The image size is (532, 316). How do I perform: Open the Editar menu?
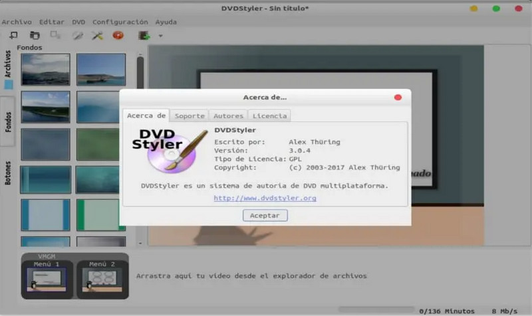[x=52, y=22]
